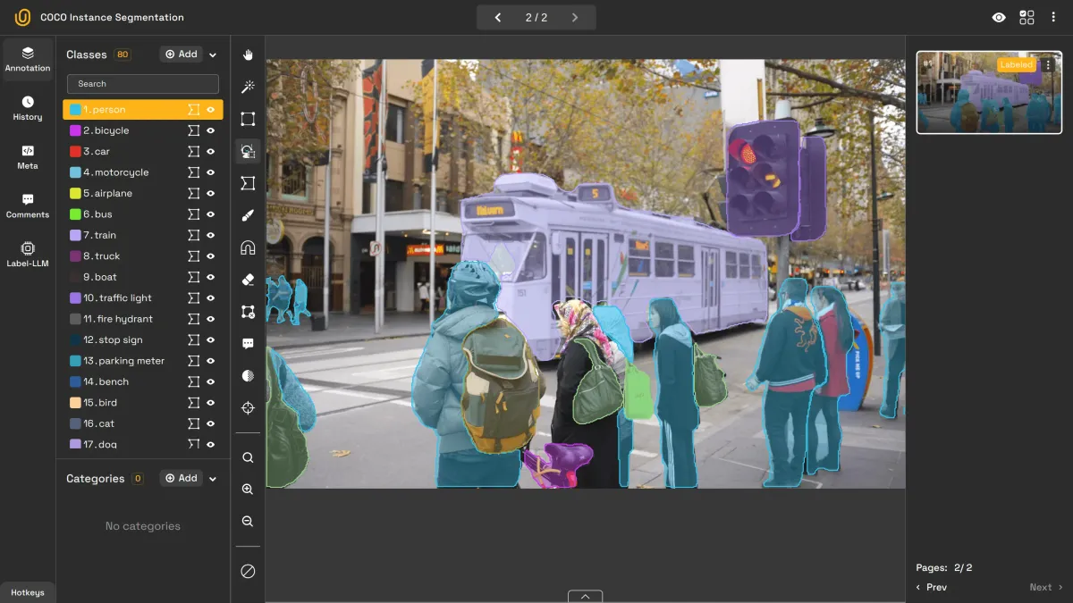Select the magic wand tool
The image size is (1073, 603).
point(248,87)
